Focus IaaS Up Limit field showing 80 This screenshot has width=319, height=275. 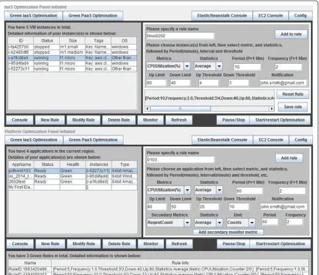click(156, 83)
